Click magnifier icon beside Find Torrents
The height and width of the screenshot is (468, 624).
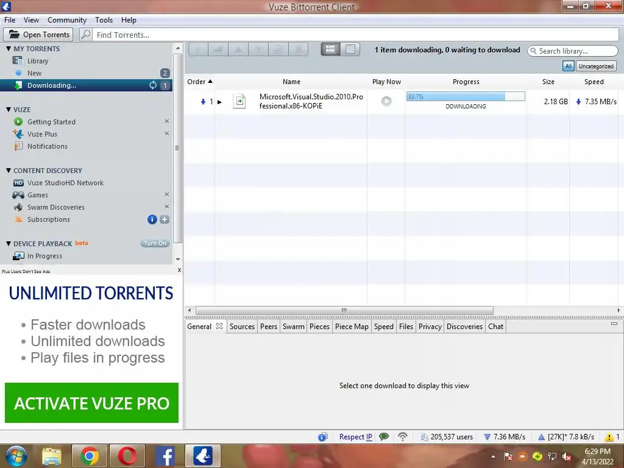[85, 35]
